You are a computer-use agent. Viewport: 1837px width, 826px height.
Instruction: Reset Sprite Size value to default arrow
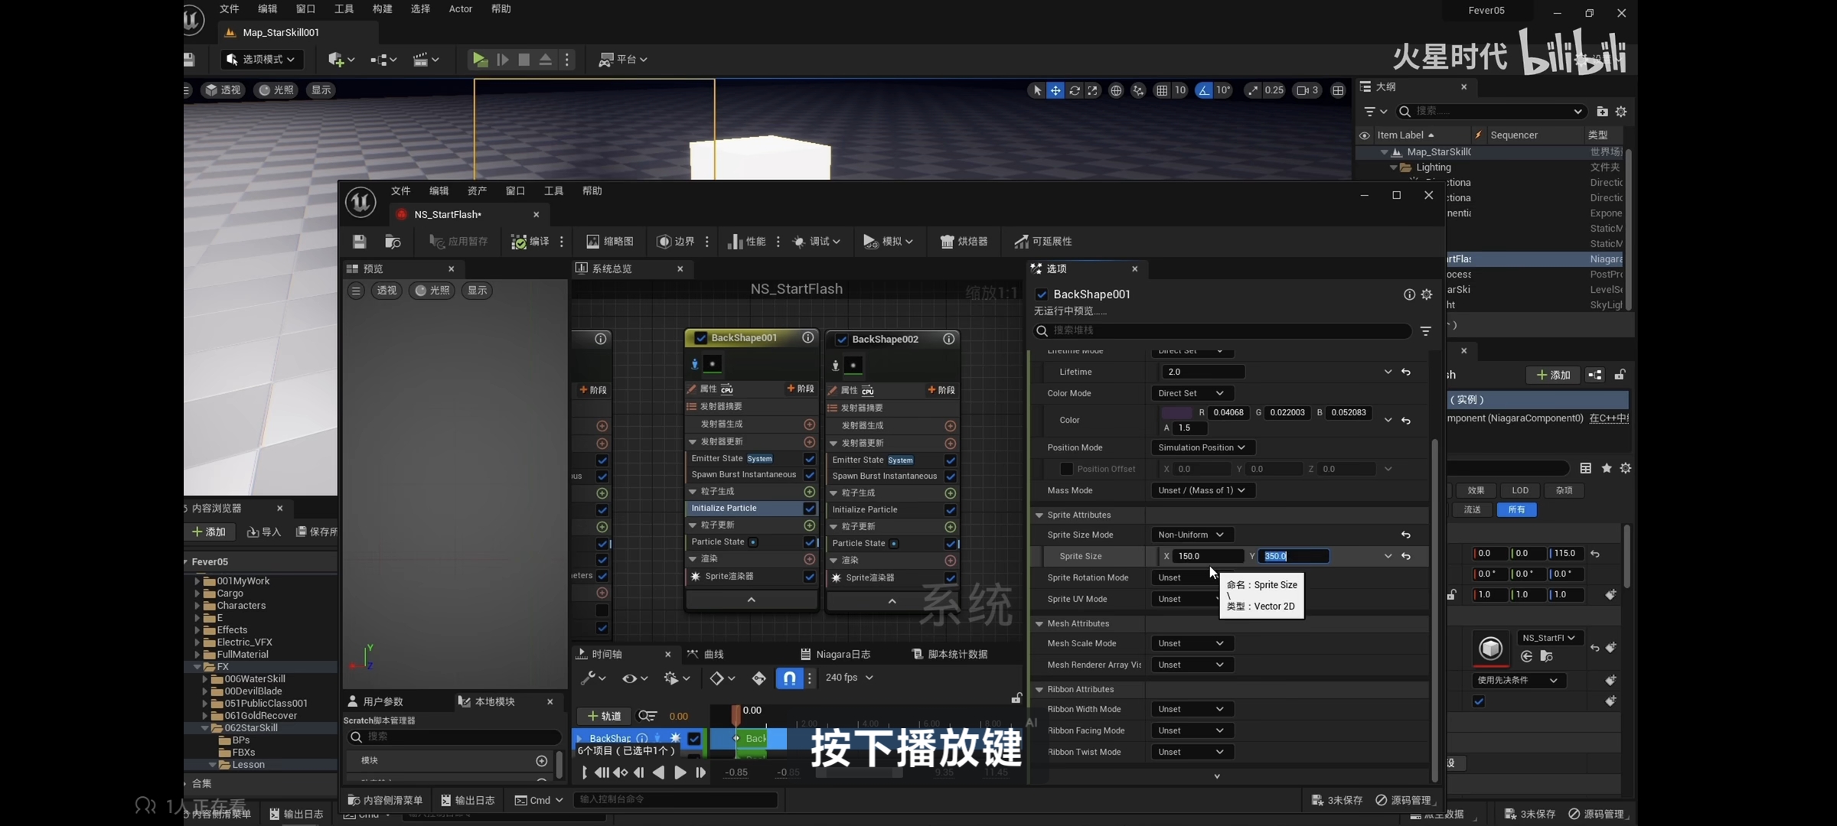pos(1406,556)
